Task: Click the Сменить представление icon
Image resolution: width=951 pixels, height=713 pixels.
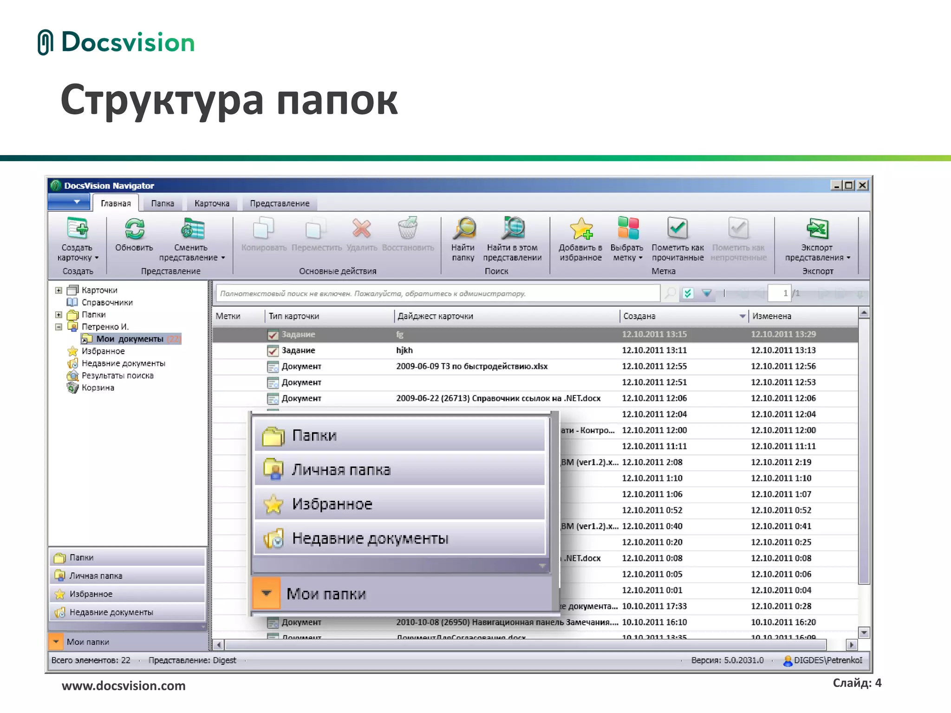Action: [x=192, y=229]
